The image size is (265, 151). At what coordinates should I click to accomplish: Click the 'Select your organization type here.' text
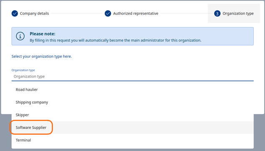click(x=42, y=56)
